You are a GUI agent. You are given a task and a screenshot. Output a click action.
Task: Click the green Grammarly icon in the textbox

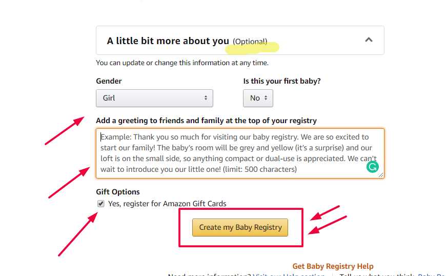coord(373,167)
